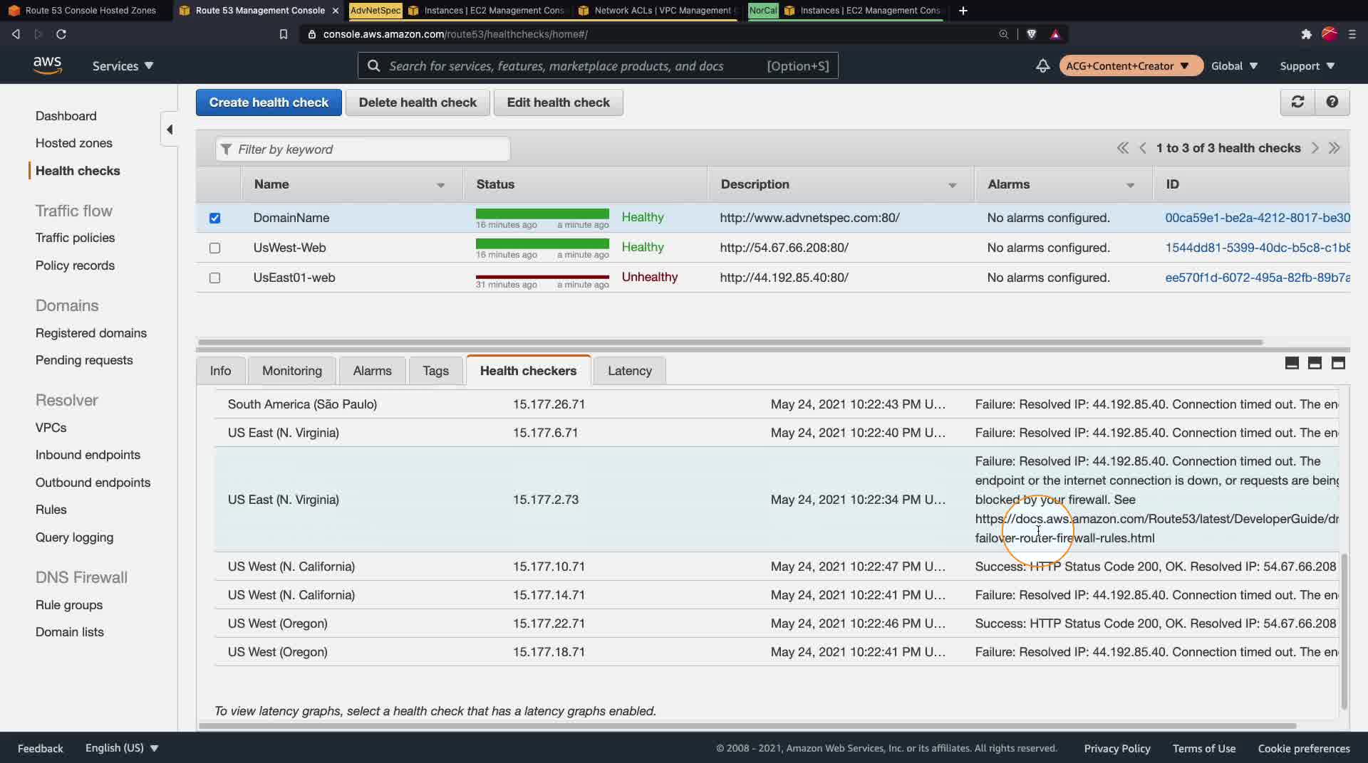Switch to the Latency tab
This screenshot has height=763, width=1368.
(629, 371)
